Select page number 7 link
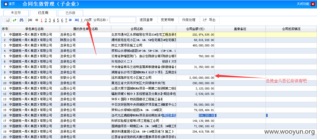The width and height of the screenshot is (317, 139). [x=66, y=20]
